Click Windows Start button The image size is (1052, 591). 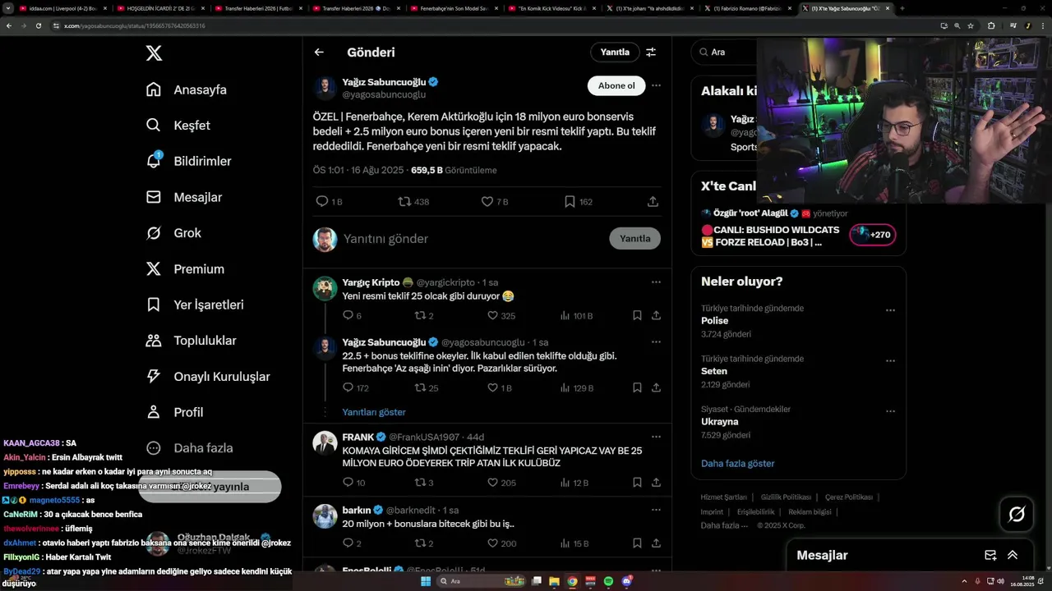tap(426, 581)
